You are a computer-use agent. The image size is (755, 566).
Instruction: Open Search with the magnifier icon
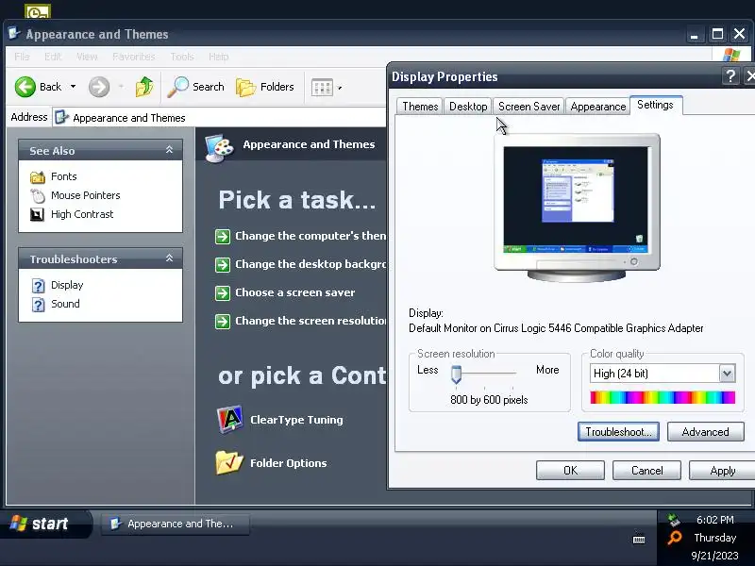click(177, 87)
